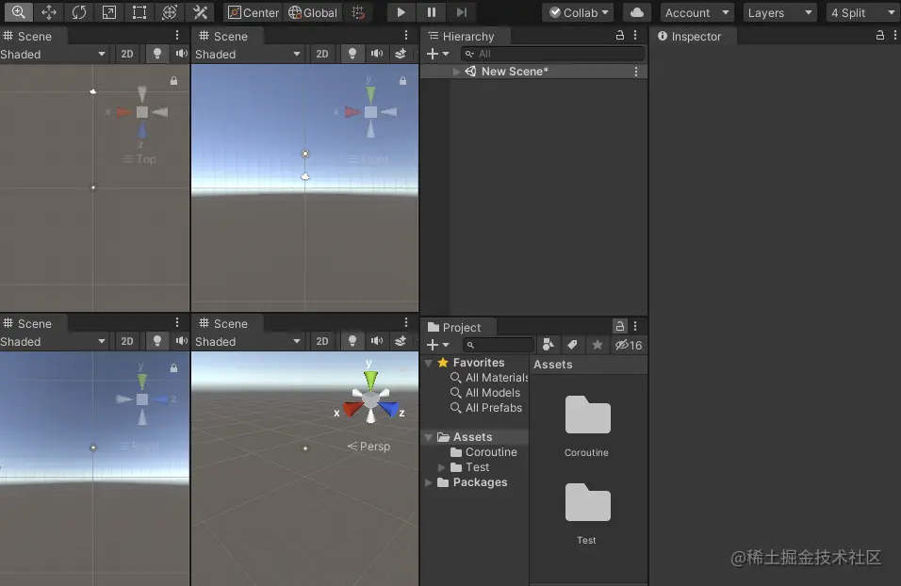
Task: Open the Layers dropdown
Action: click(780, 12)
